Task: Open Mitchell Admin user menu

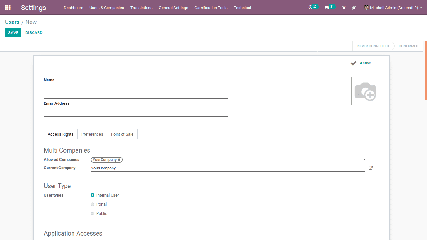Action: 393,7
